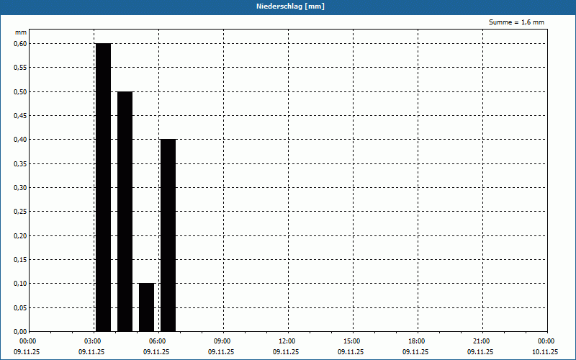The height and width of the screenshot is (360, 576).
Task: Click the 06:00 time axis label
Action: [157, 341]
